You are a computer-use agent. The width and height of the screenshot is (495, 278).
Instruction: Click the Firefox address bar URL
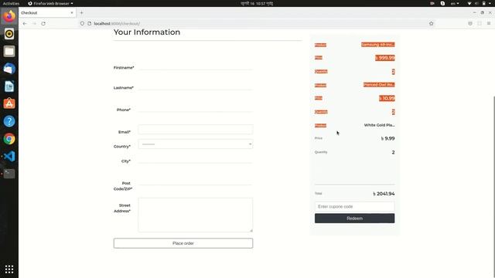117,24
